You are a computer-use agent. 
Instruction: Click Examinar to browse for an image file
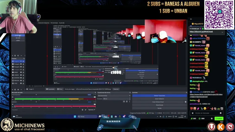tap(116, 89)
